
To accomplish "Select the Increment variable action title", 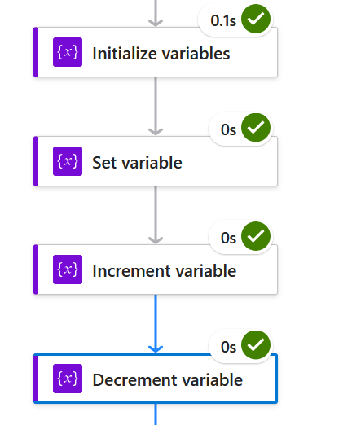I will click(164, 271).
